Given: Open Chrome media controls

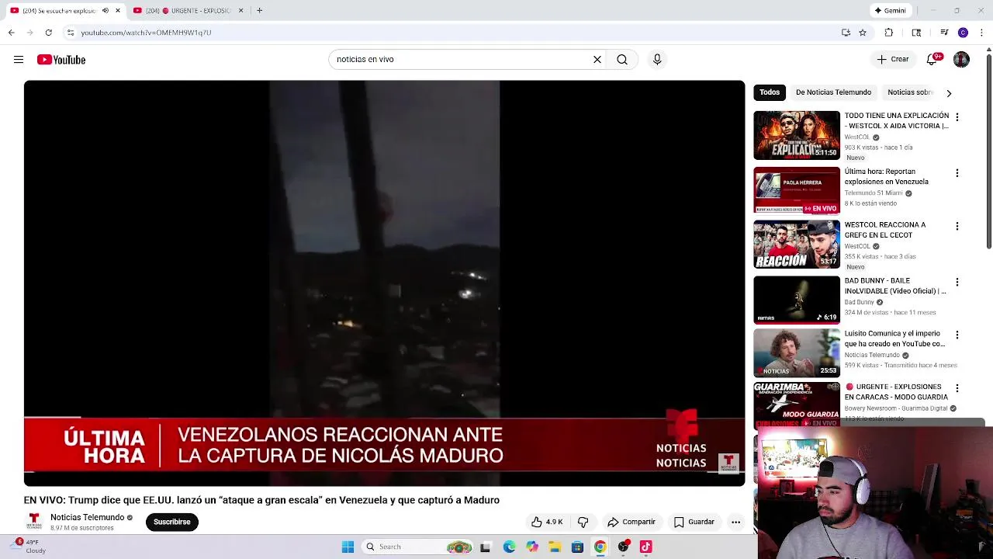Looking at the screenshot, I should pos(944,33).
